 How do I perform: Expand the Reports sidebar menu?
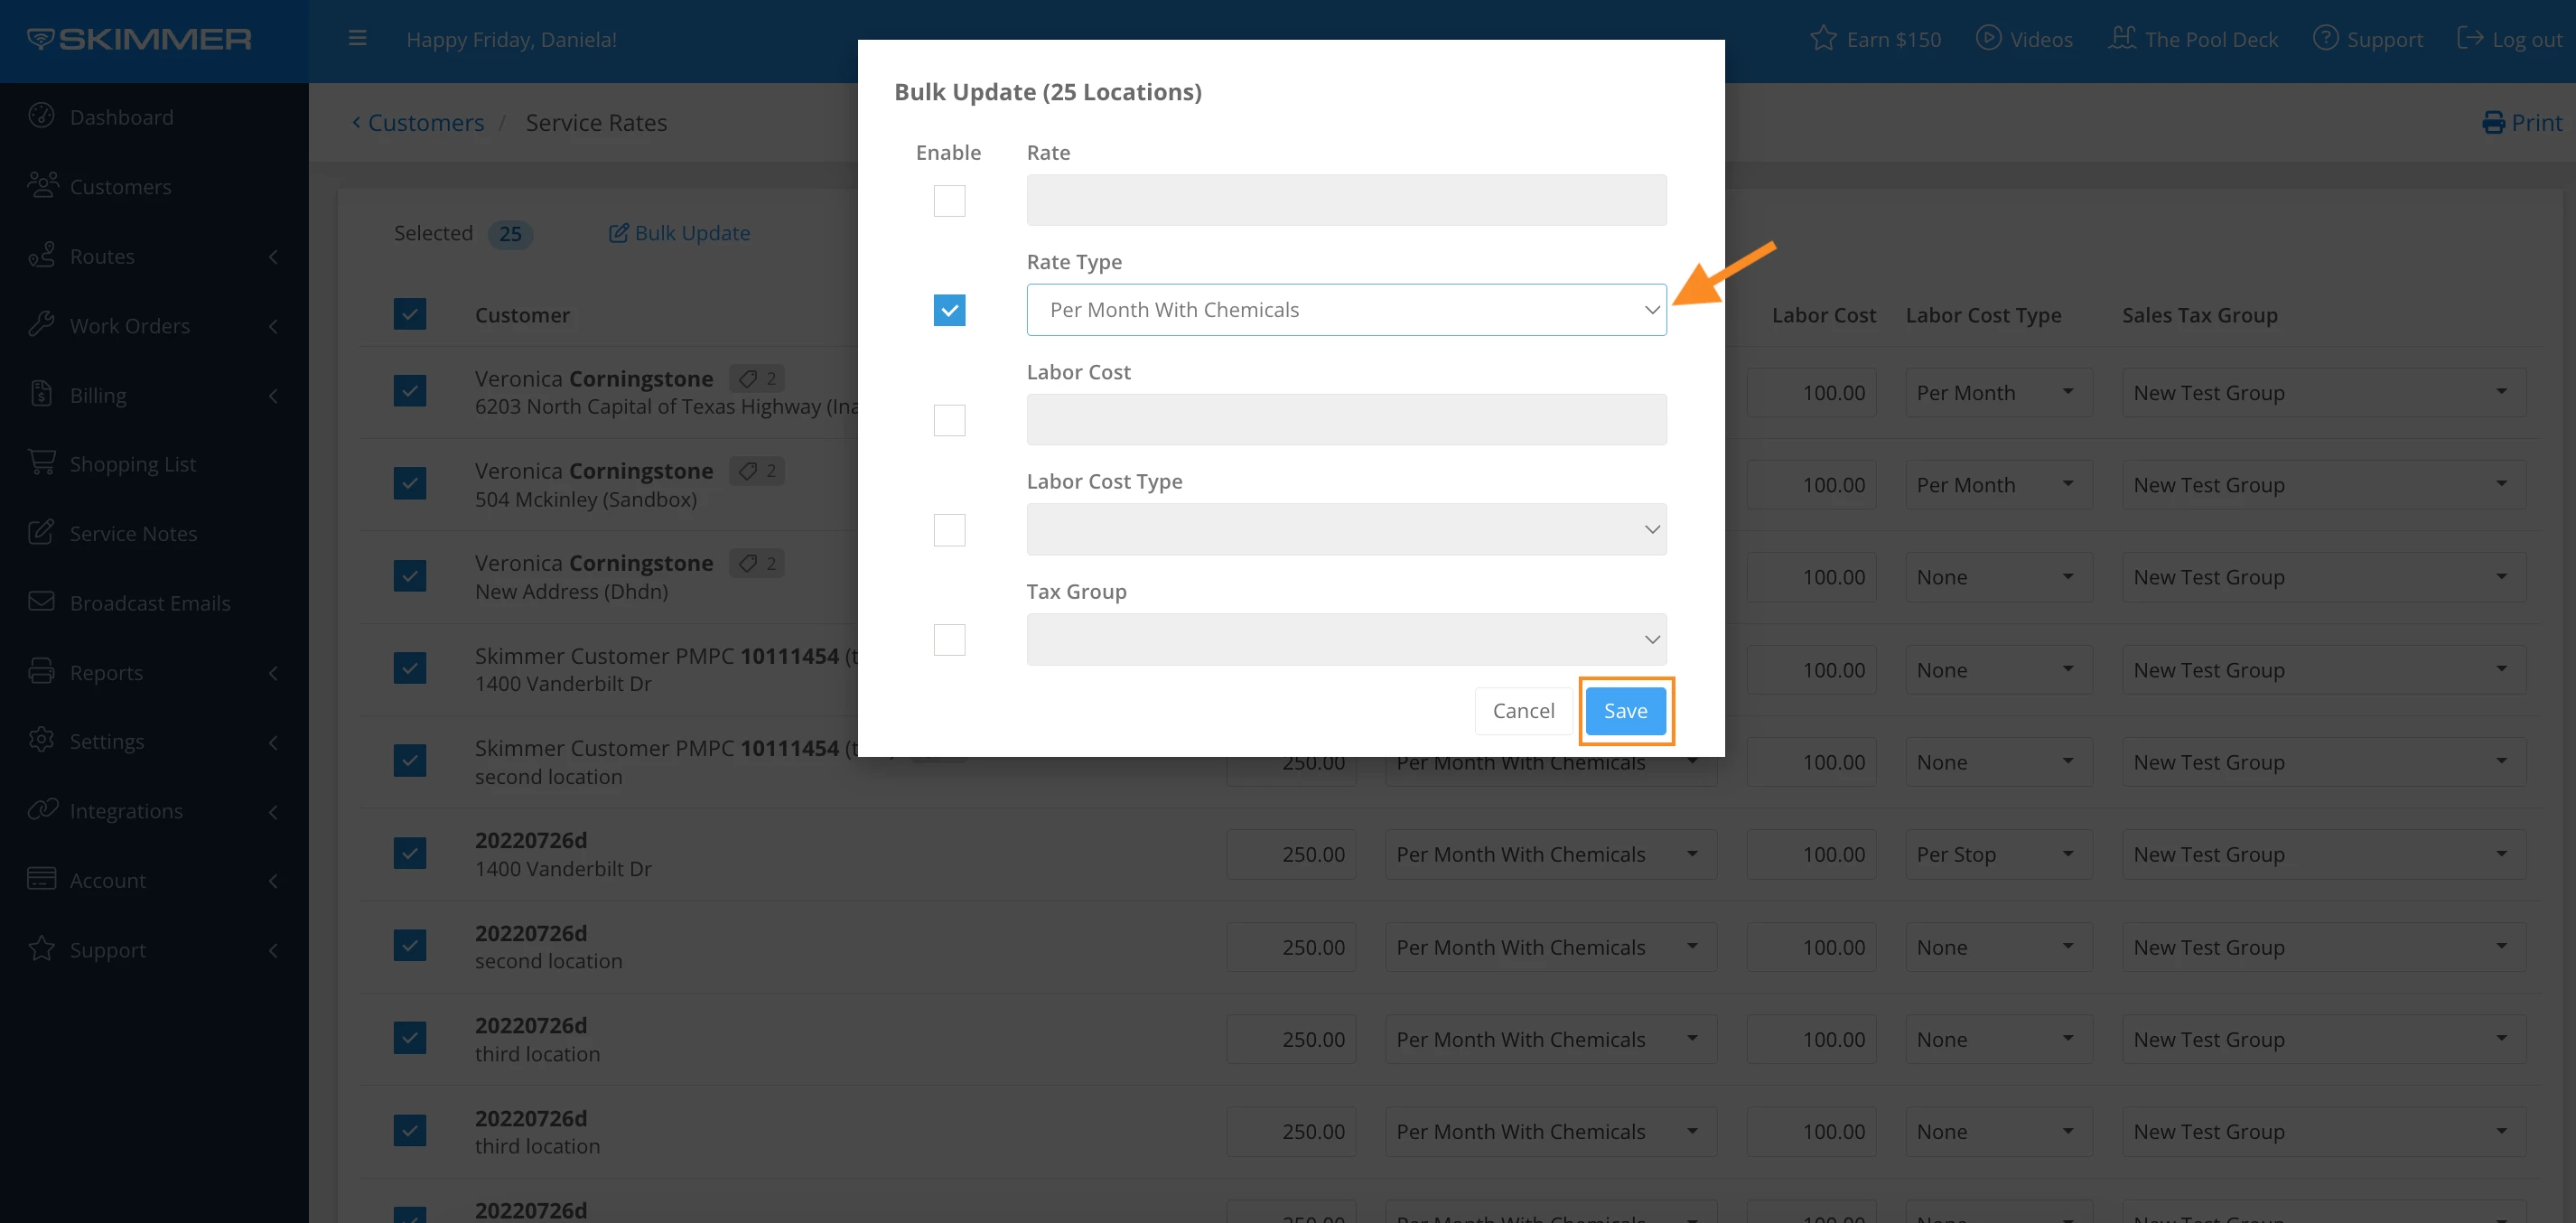[150, 672]
